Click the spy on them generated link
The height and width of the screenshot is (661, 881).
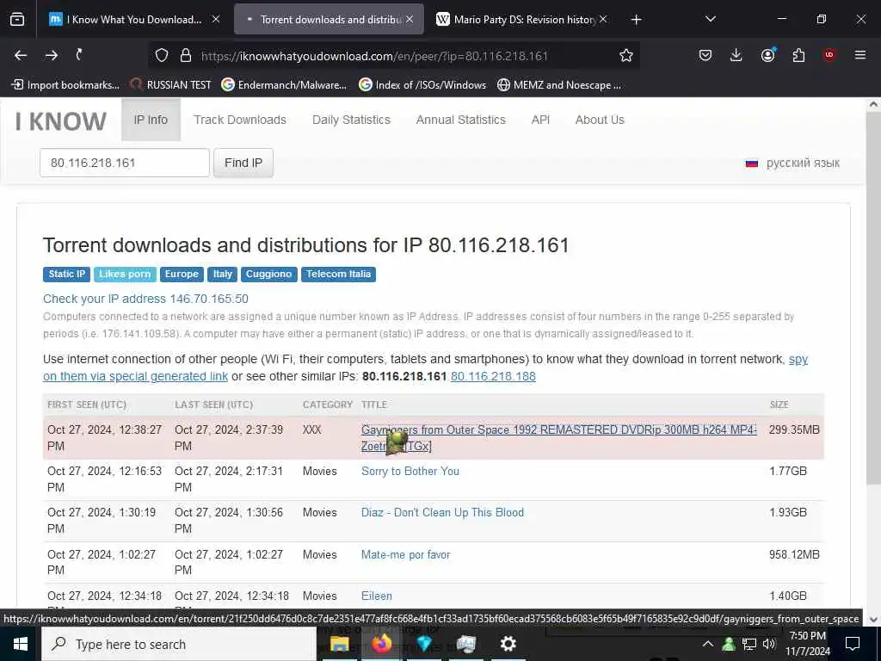(425, 368)
